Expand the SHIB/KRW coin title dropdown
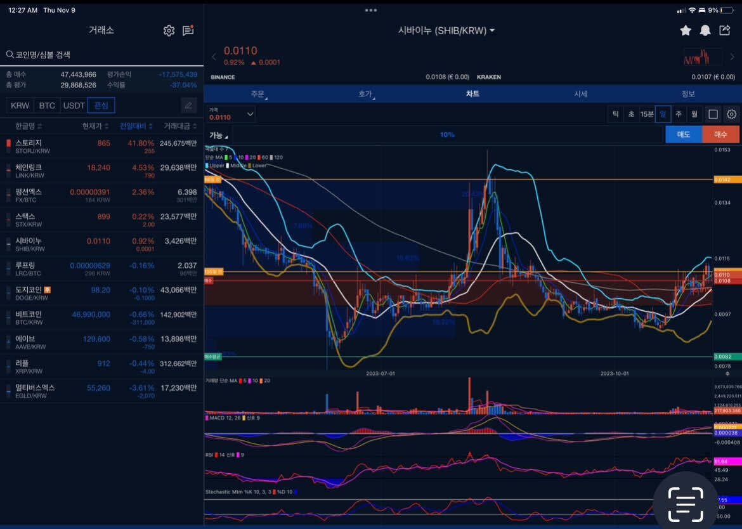 pyautogui.click(x=446, y=30)
